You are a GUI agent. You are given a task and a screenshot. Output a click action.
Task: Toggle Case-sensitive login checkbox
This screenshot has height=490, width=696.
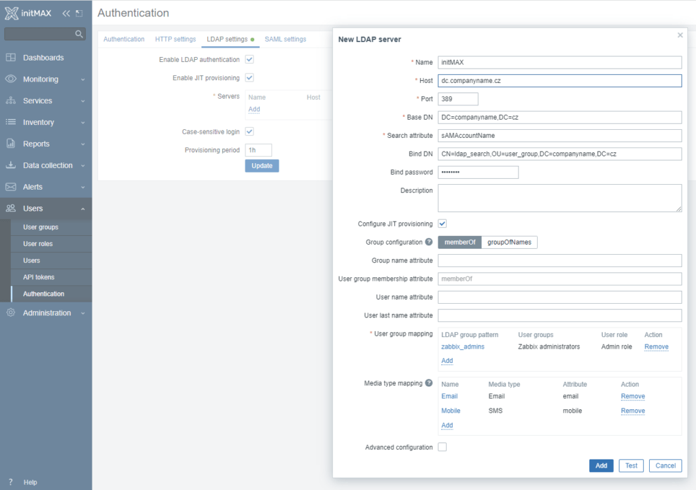pyautogui.click(x=249, y=131)
